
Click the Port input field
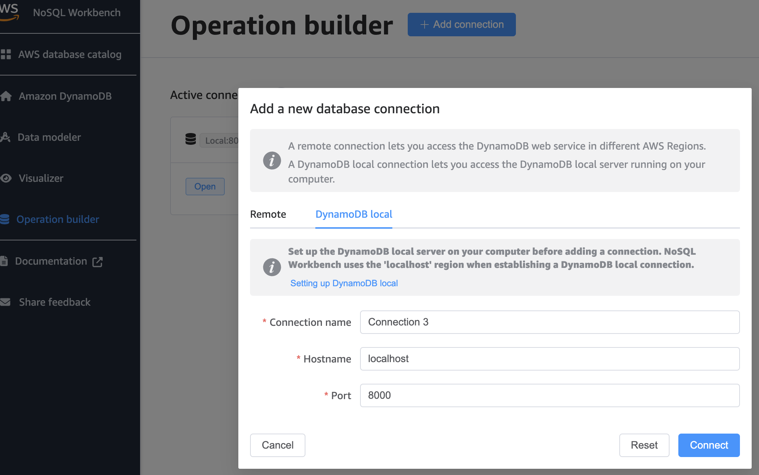coord(550,395)
